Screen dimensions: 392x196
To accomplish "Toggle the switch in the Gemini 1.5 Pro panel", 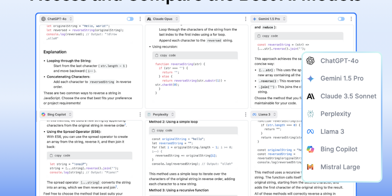I will 341,19.
